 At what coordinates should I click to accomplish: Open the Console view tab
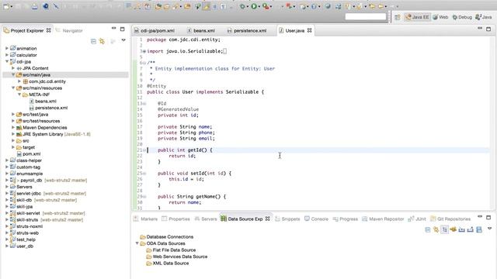tap(316, 219)
